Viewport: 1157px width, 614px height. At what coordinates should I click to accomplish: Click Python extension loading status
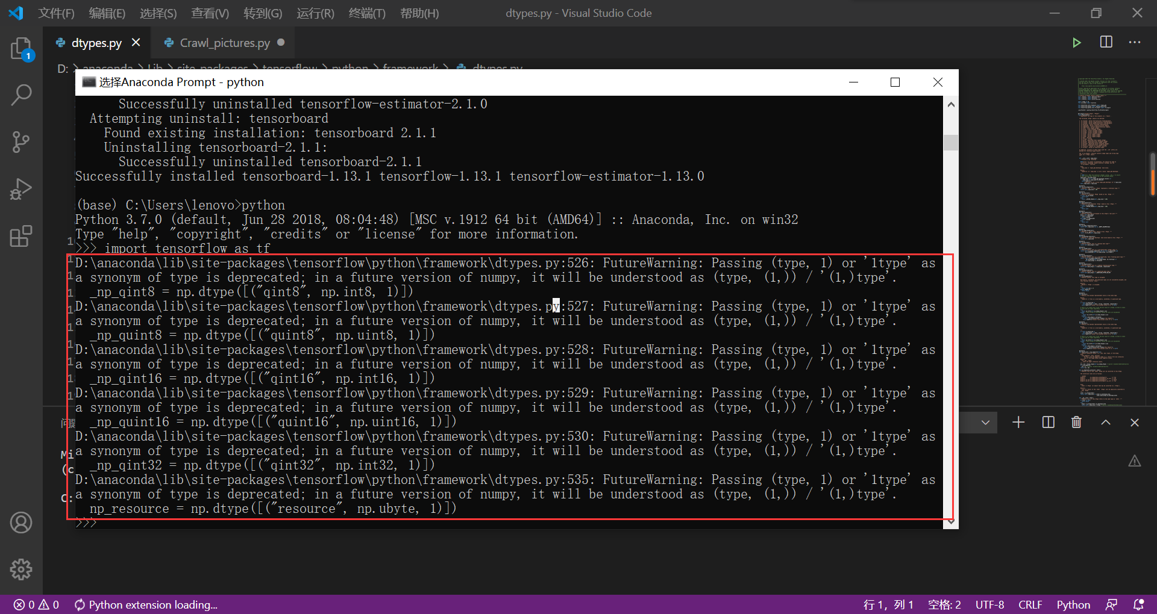(146, 604)
